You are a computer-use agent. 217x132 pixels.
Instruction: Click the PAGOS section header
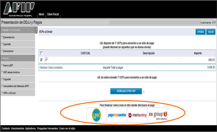coord(5,58)
